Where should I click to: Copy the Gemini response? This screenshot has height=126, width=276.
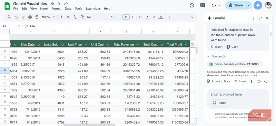coord(232,47)
